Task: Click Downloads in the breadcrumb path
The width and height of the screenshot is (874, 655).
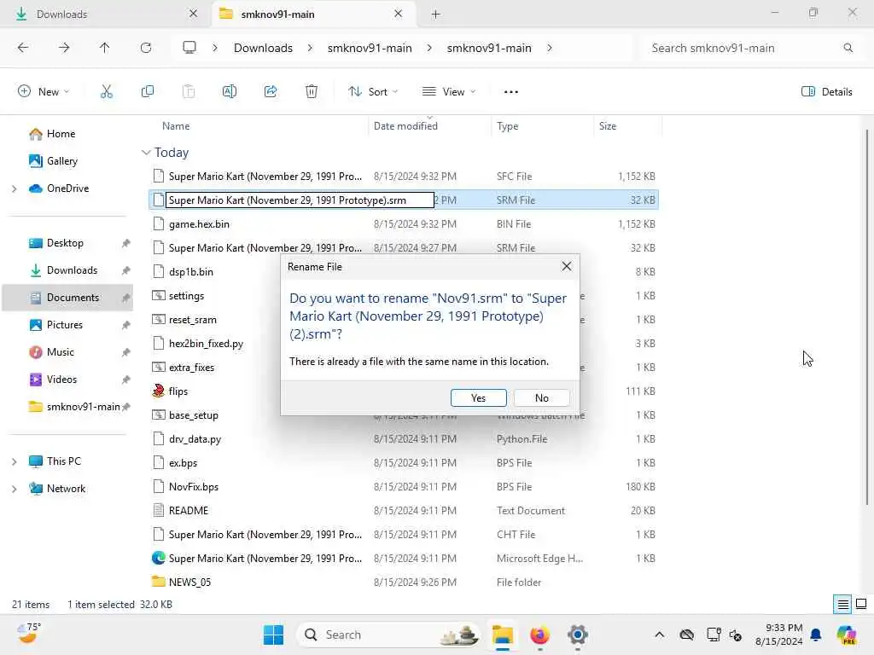Action: (x=263, y=48)
